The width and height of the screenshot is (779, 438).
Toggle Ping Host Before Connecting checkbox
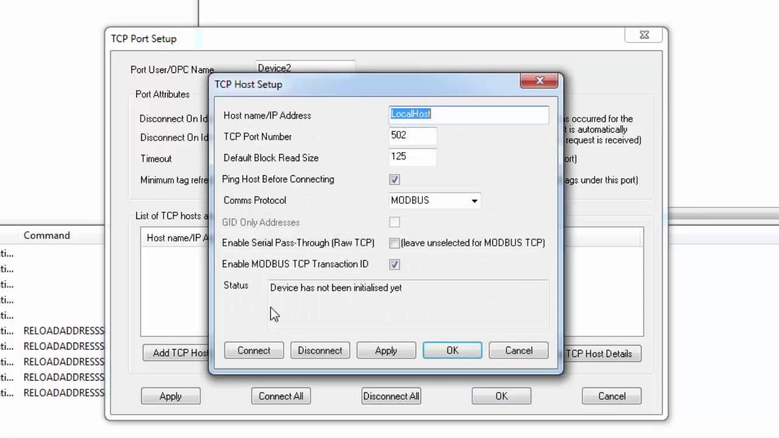pos(394,179)
